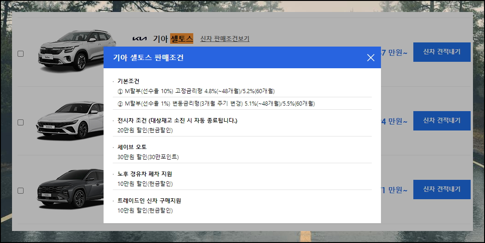Tick the checkbox beside the white Avante sedan
This screenshot has height=243, width=485.
[21, 123]
